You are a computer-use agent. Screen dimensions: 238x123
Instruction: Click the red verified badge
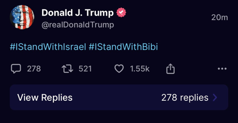coord(121,13)
